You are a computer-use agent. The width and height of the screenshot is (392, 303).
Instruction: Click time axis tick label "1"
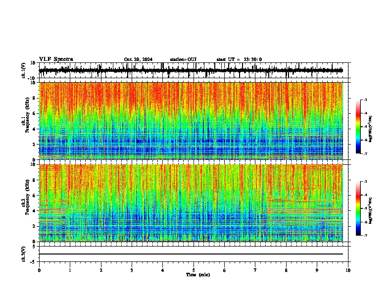pyautogui.click(x=70, y=270)
